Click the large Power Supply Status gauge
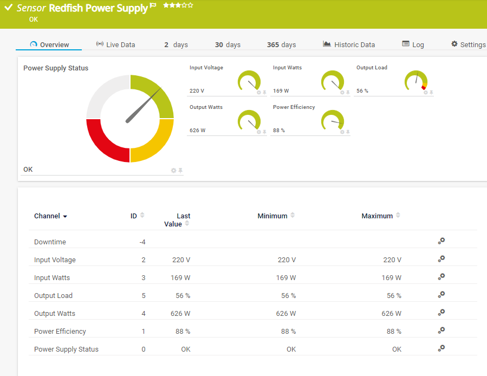 click(x=130, y=119)
